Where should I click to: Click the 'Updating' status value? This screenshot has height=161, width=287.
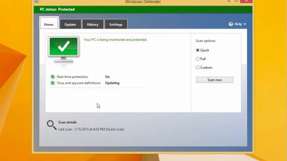pos(112,83)
